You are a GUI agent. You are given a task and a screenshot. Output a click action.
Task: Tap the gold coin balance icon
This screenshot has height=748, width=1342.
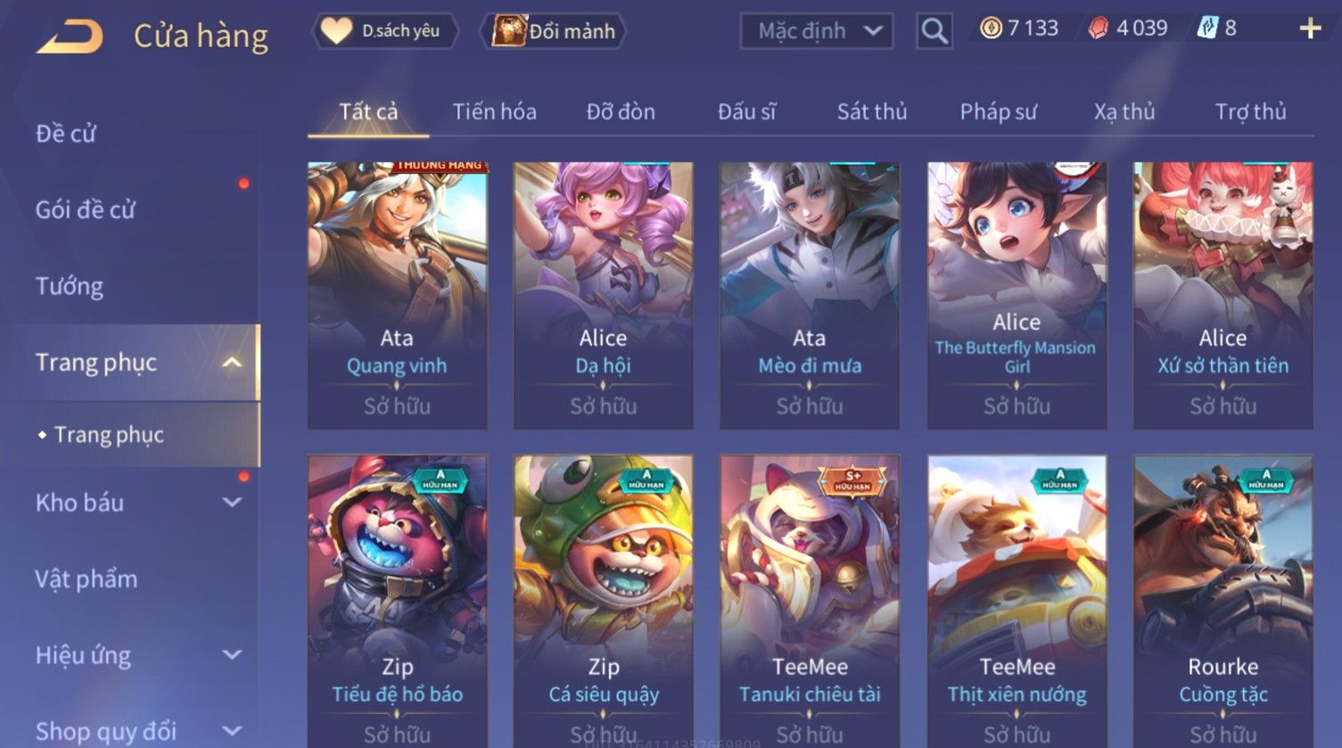click(991, 29)
